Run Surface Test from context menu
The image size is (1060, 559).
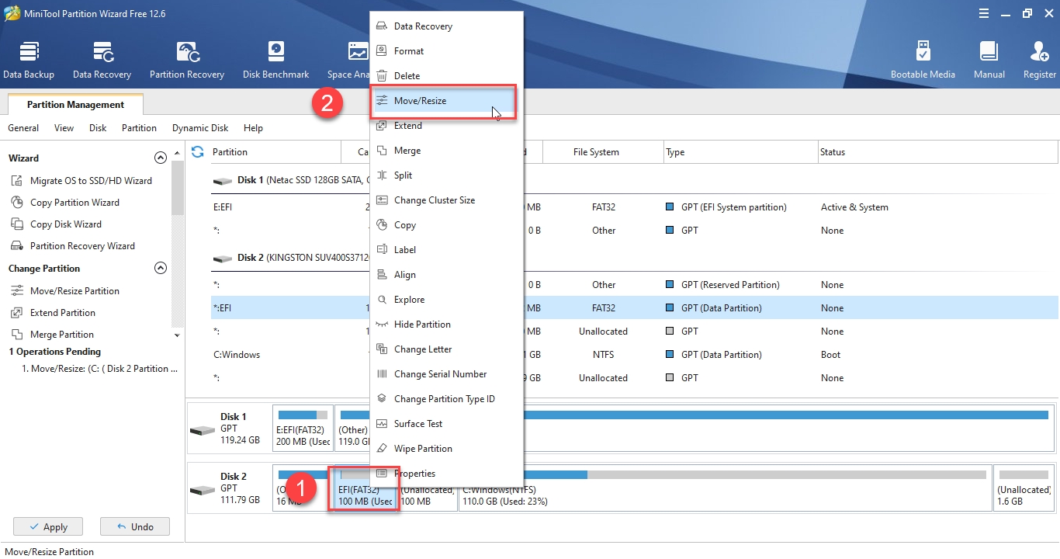446,424
